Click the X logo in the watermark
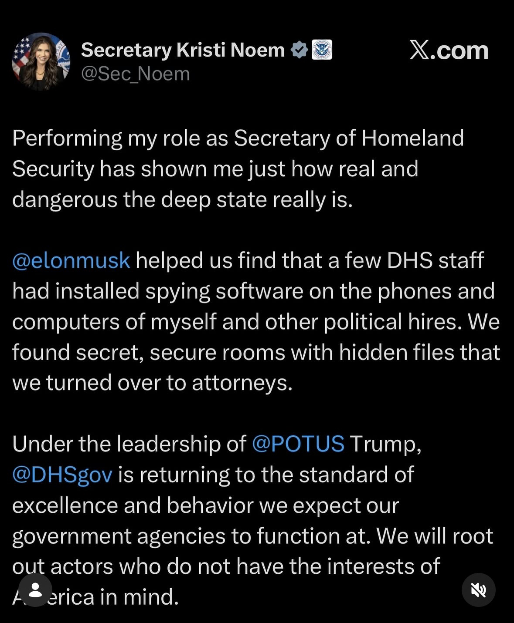The height and width of the screenshot is (623, 514). point(419,50)
